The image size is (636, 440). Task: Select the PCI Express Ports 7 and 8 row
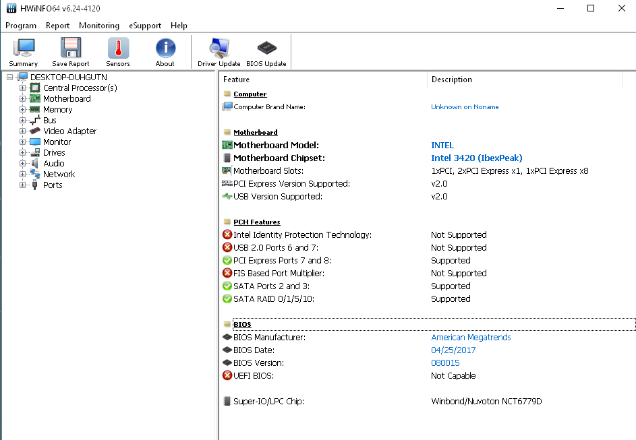(428, 261)
